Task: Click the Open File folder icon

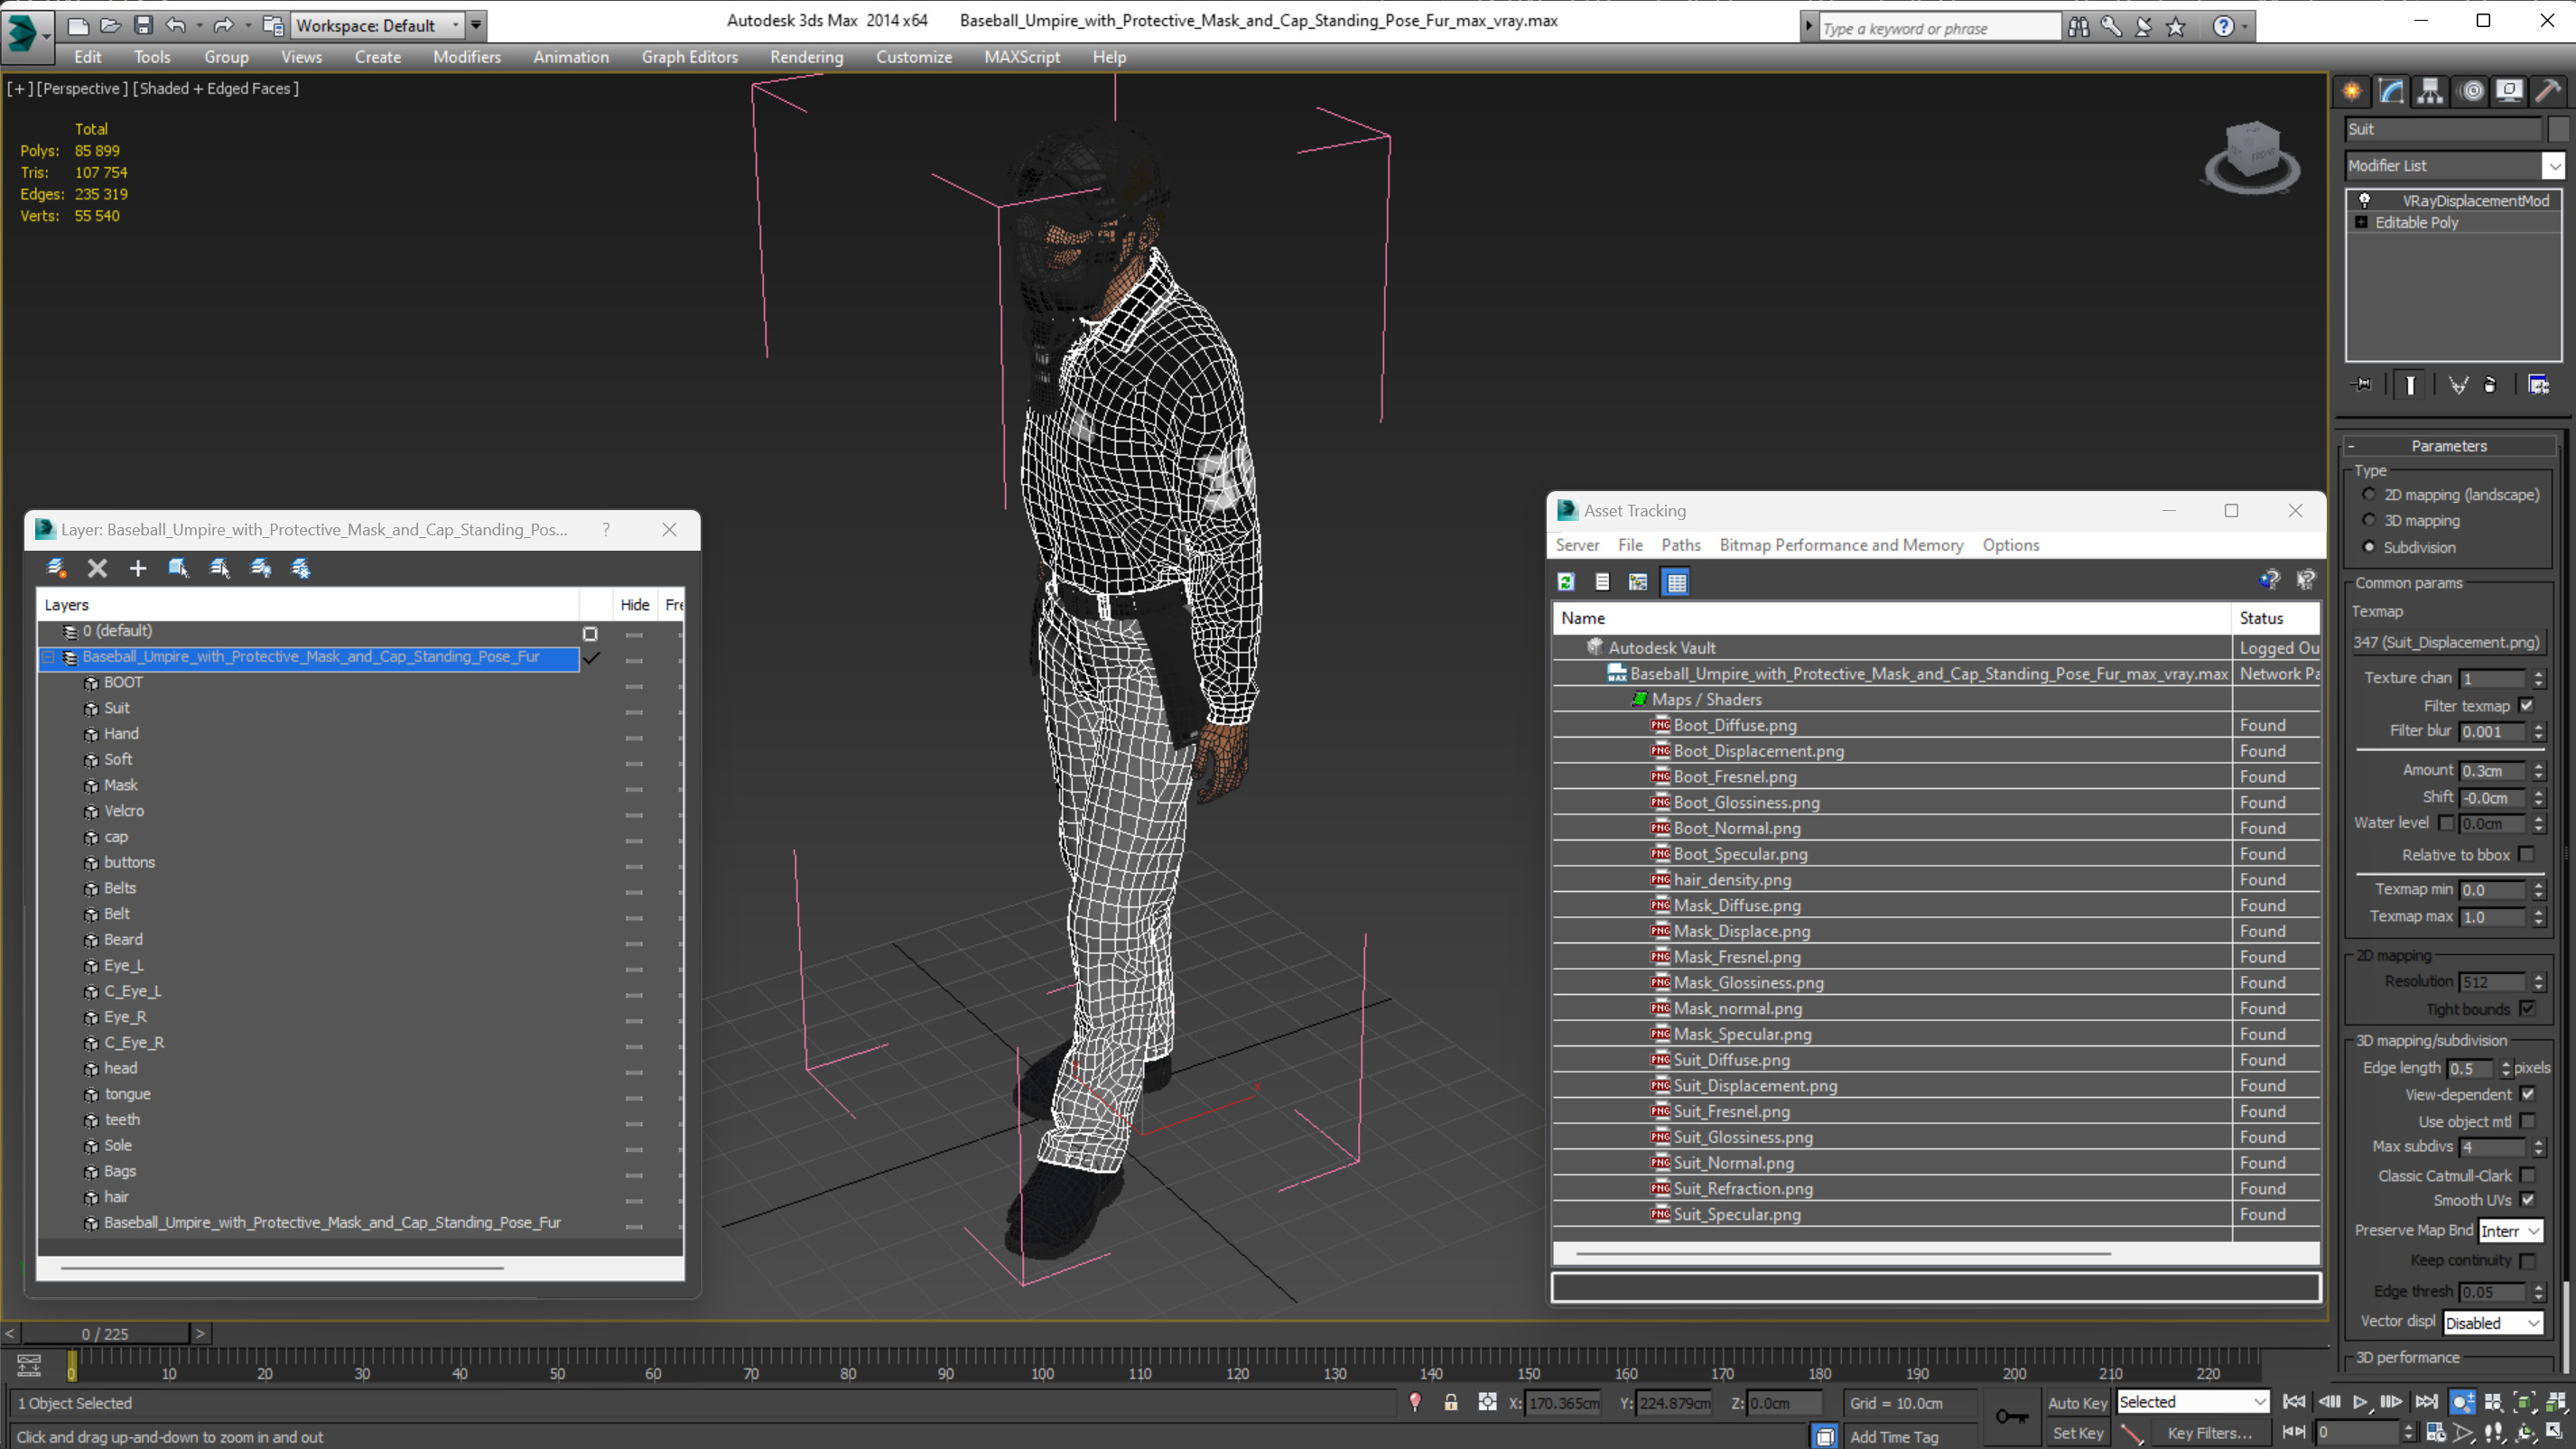Action: tap(110, 25)
